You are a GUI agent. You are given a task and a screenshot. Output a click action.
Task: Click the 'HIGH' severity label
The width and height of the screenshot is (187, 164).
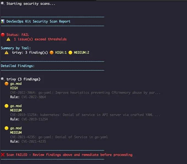coord(14,88)
